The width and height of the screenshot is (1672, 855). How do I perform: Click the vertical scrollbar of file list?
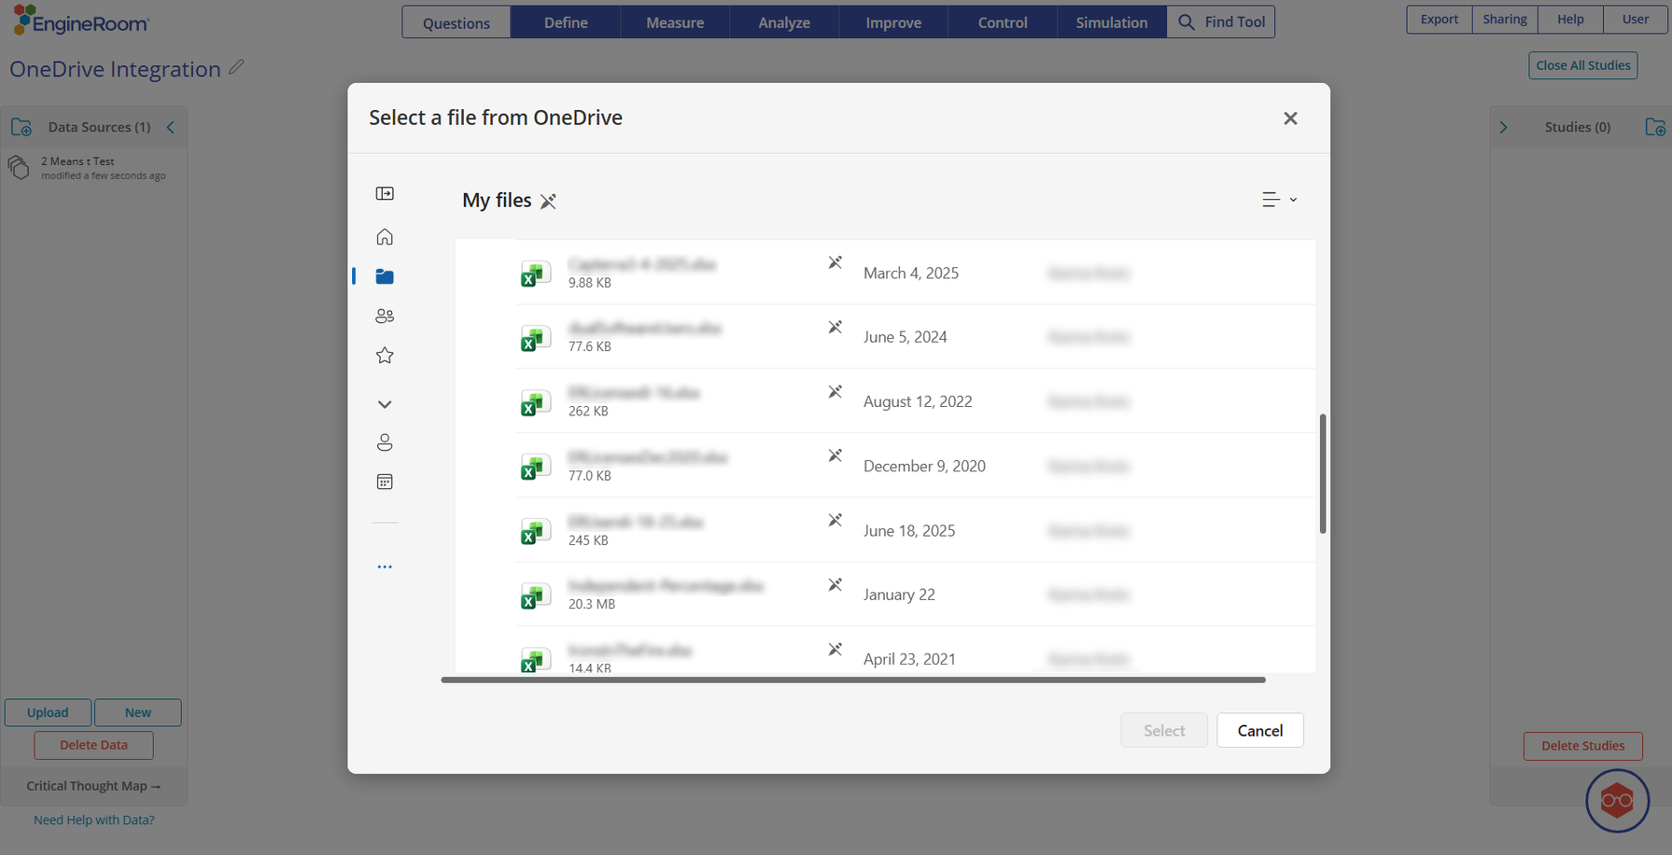[1323, 474]
